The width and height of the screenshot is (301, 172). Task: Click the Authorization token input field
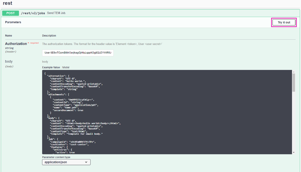click(78, 53)
